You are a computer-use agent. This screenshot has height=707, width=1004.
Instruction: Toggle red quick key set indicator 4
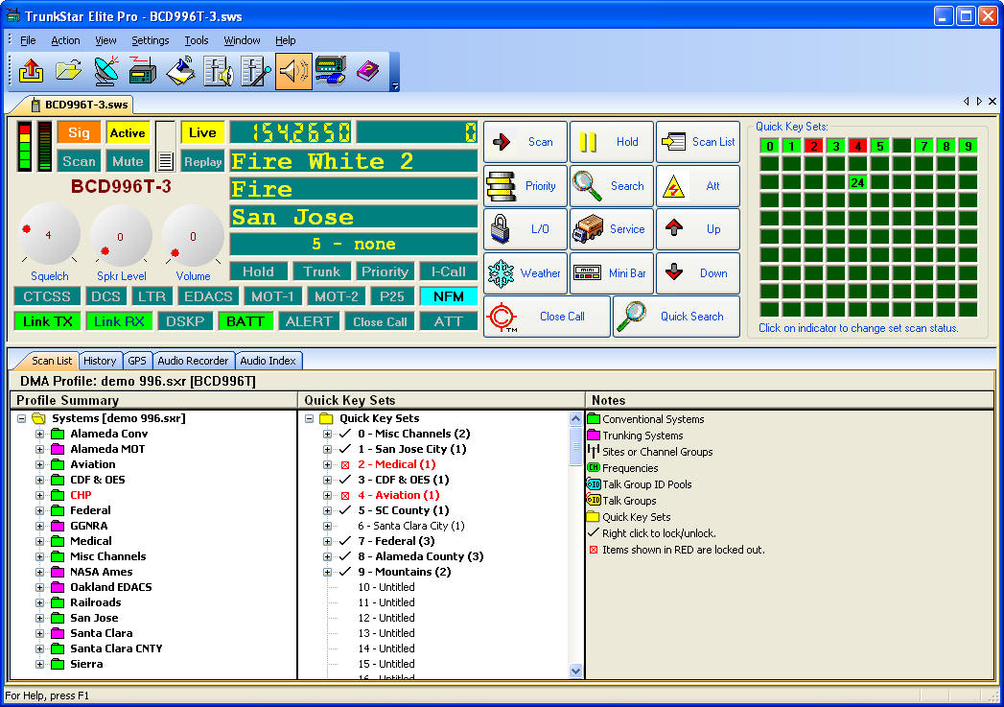[x=858, y=146]
